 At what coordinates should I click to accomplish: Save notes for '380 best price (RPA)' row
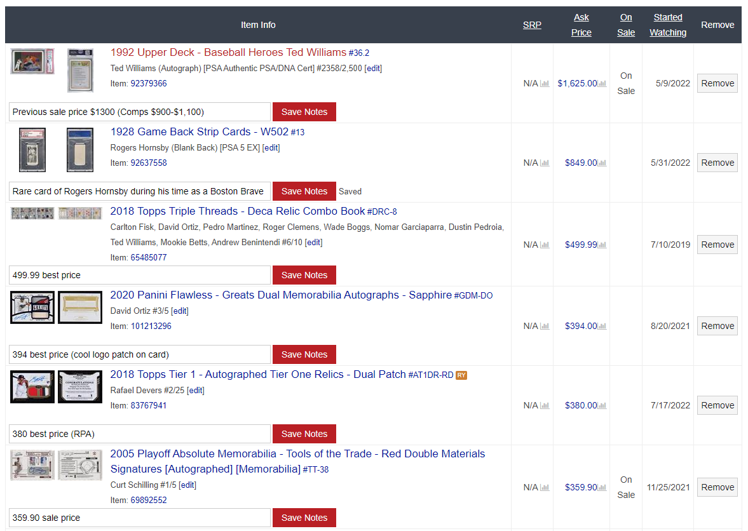[304, 434]
